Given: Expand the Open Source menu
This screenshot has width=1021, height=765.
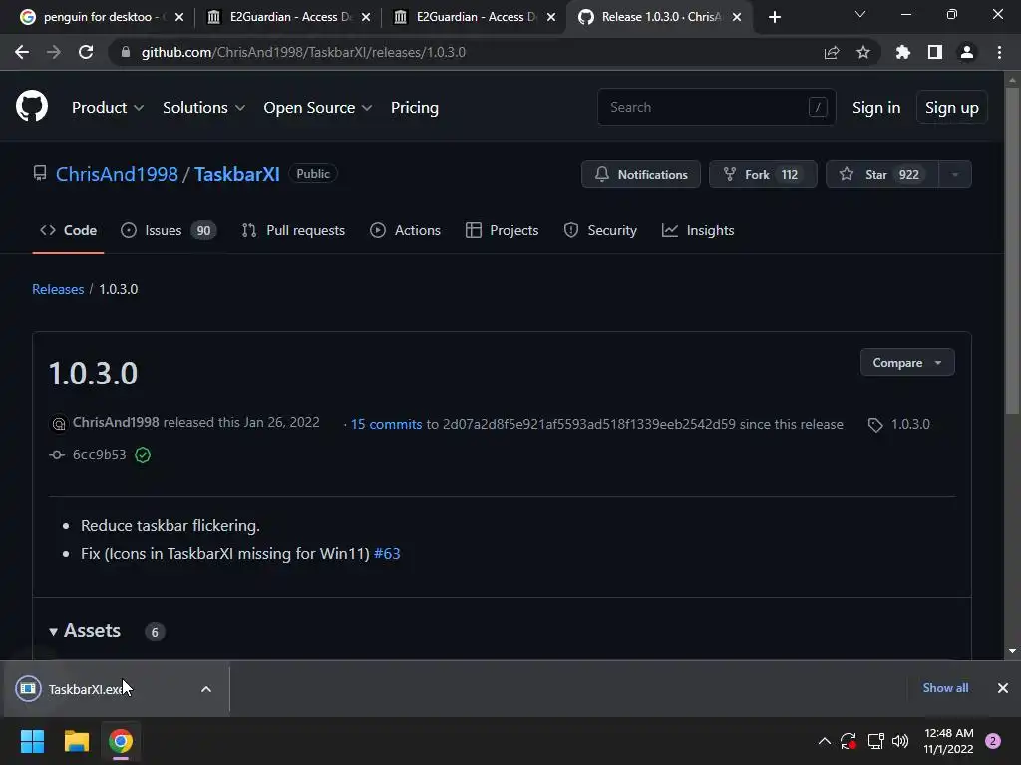Looking at the screenshot, I should pos(318,108).
